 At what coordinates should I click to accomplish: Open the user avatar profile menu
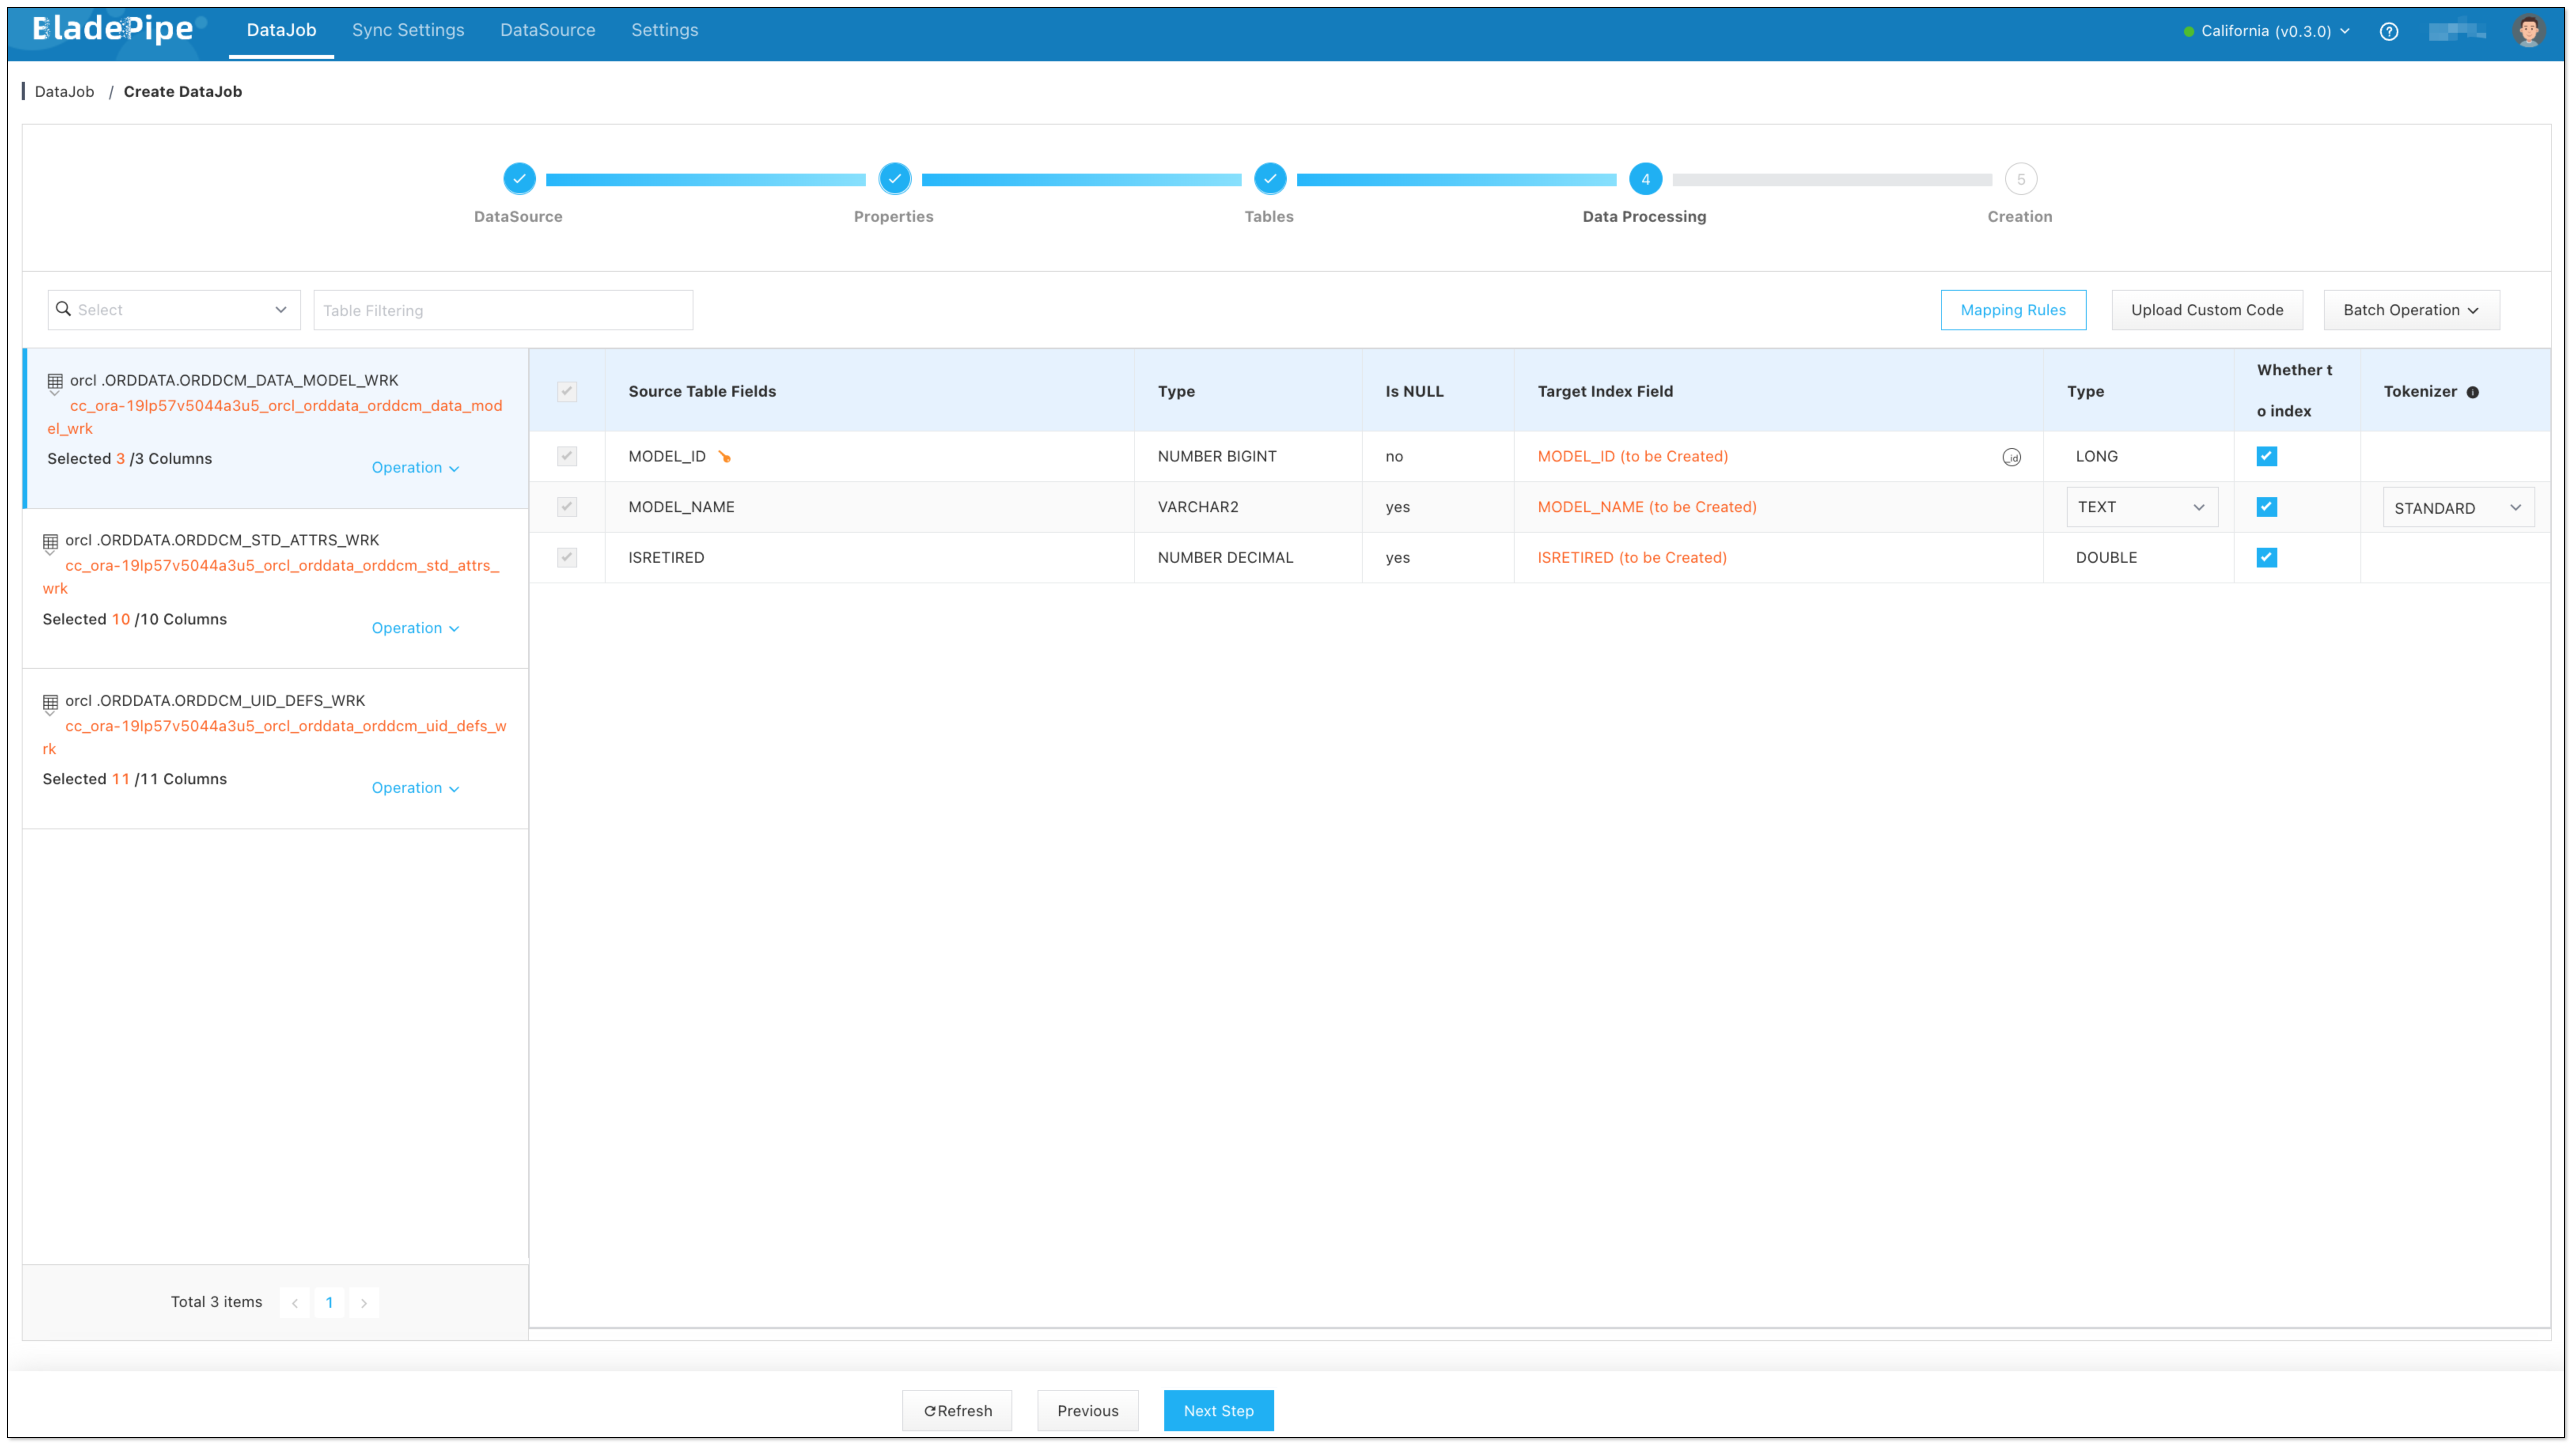(x=2528, y=31)
